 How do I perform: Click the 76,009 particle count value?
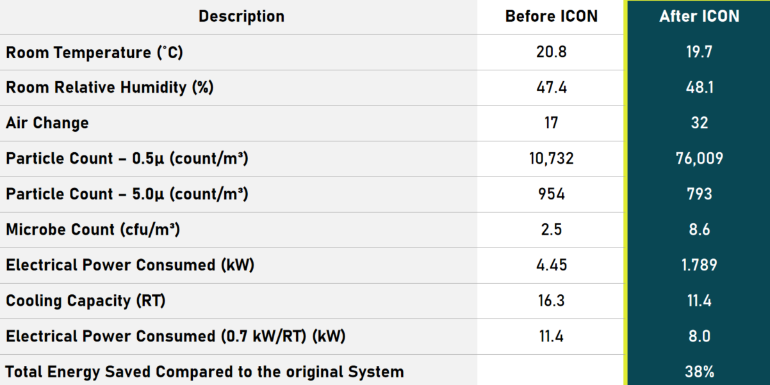699,159
